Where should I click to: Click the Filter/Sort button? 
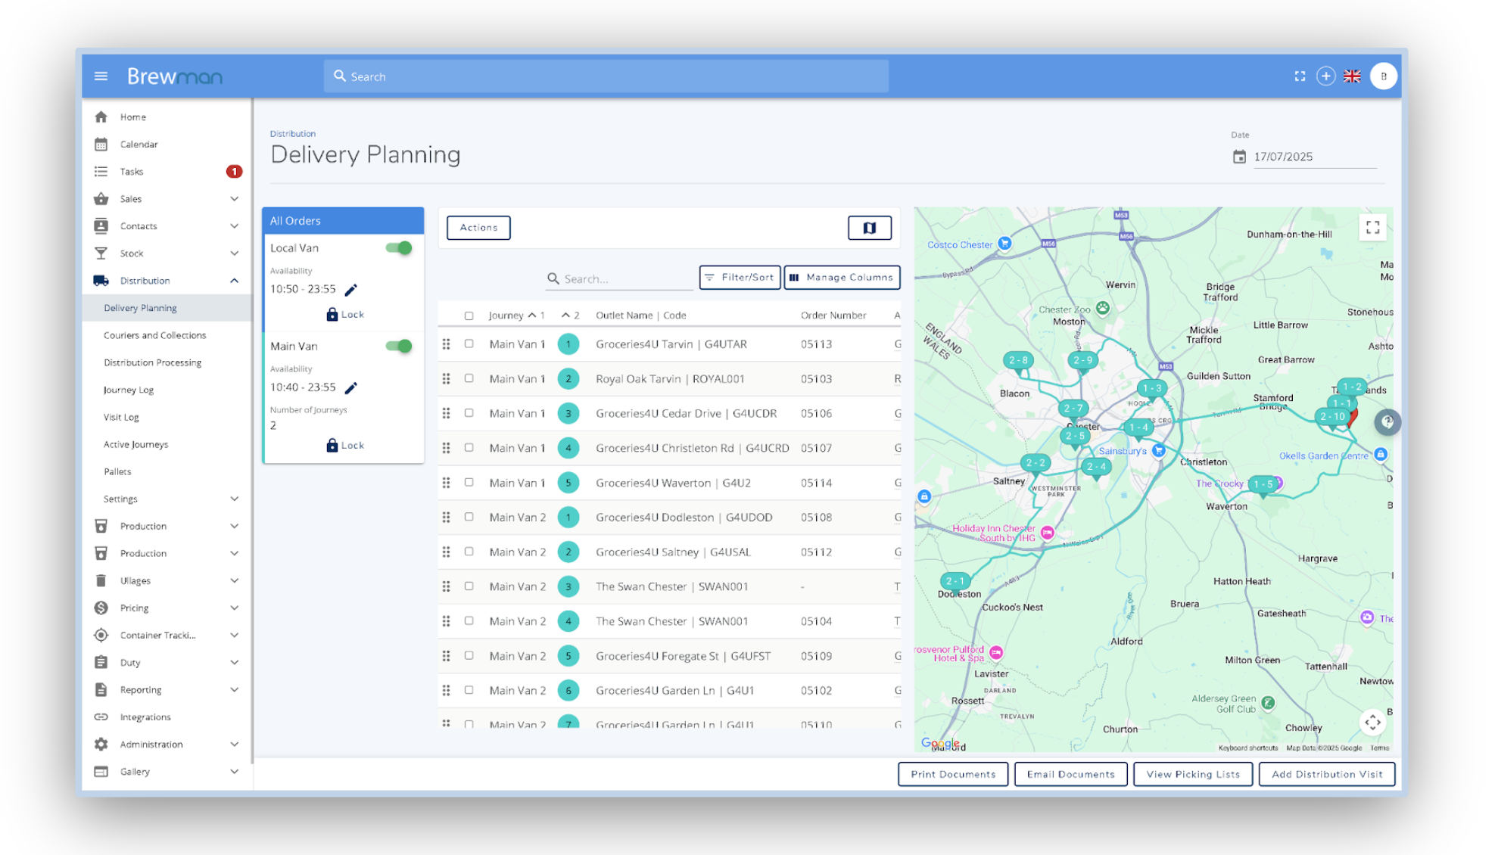pyautogui.click(x=740, y=278)
